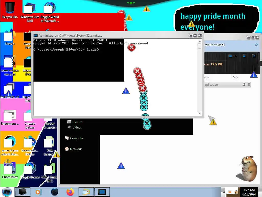Open the Visual Studio 2015 desktop shortcut
262x197 pixels.
pos(50,173)
